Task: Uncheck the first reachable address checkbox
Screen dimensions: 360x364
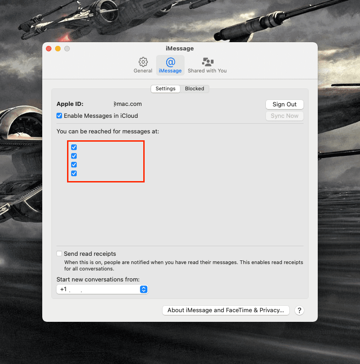Action: point(74,147)
